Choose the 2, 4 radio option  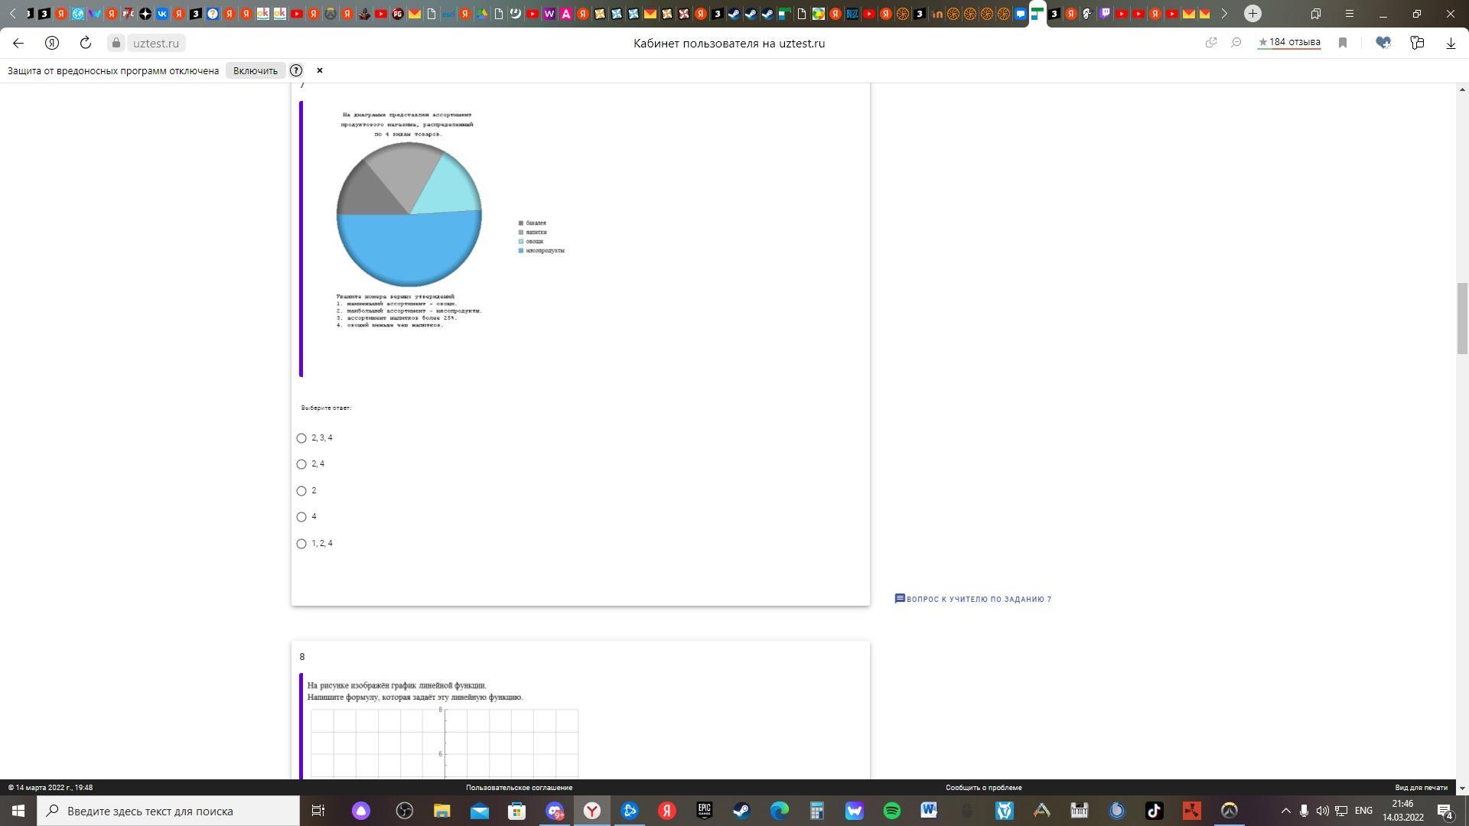tap(301, 464)
